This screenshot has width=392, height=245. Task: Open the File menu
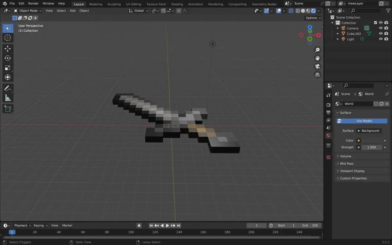[x=12, y=3]
